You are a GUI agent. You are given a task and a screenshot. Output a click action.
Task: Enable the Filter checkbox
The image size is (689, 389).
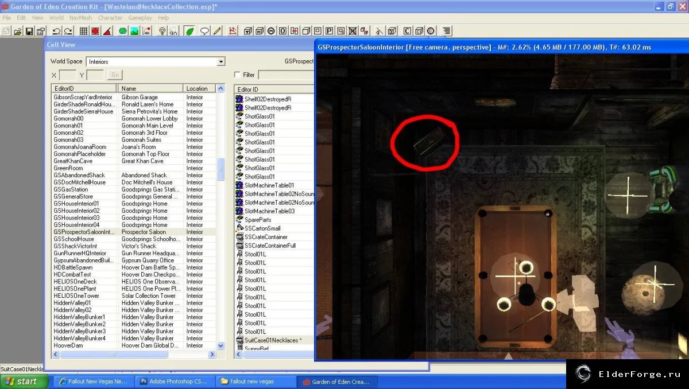pyautogui.click(x=238, y=75)
